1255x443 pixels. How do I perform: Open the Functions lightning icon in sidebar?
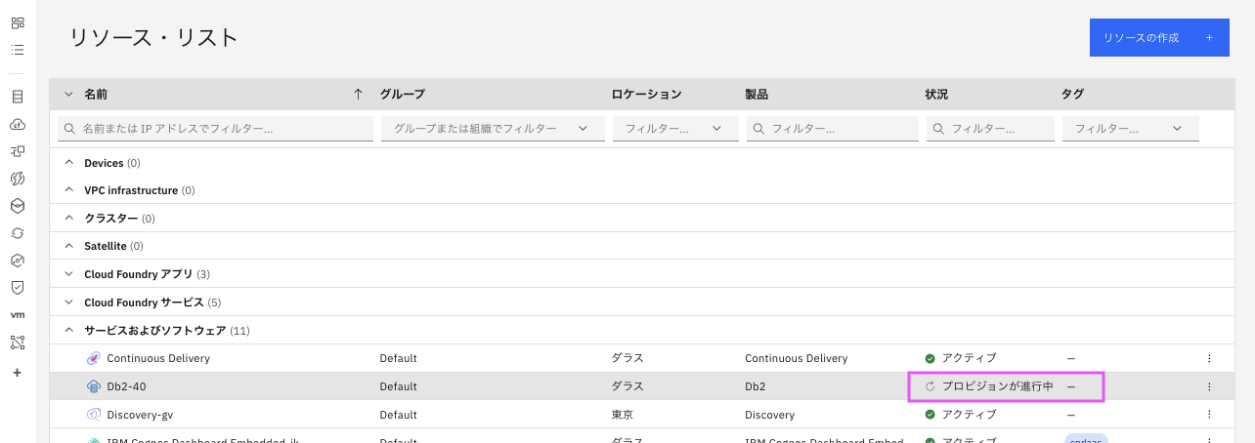coord(18,179)
